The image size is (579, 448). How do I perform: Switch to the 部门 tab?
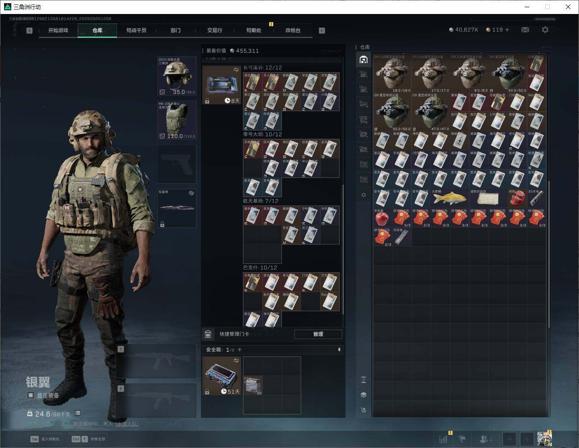point(176,30)
